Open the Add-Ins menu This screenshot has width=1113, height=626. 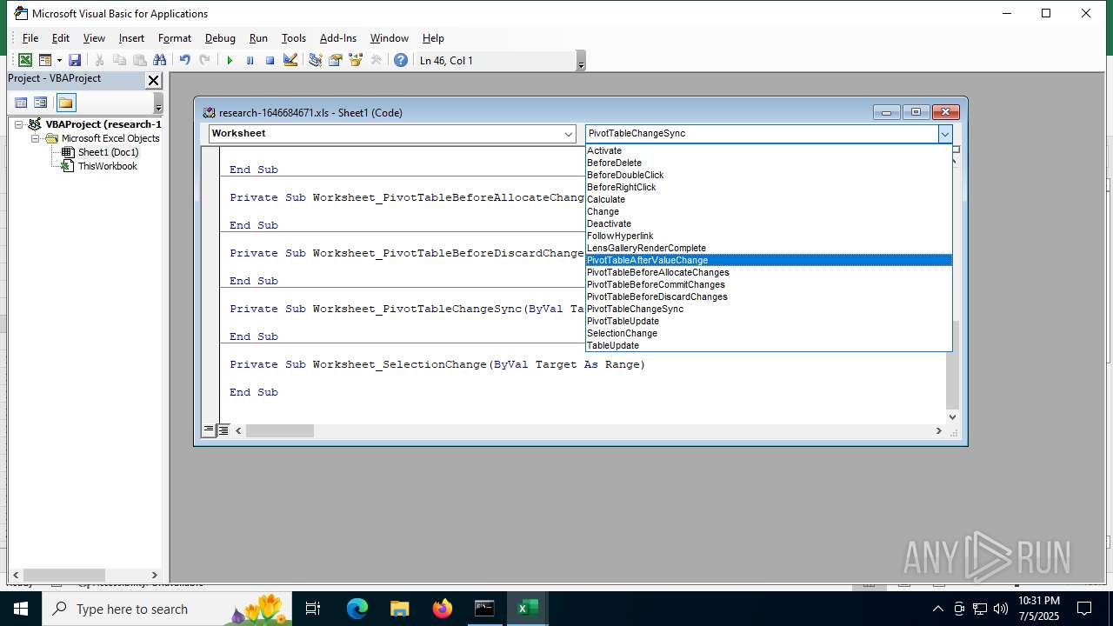pos(338,38)
